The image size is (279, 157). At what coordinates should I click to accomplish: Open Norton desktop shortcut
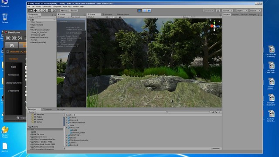5,132
